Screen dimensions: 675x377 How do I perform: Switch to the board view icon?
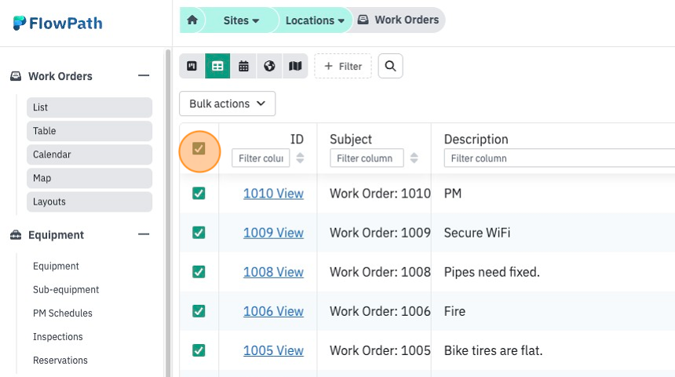192,66
